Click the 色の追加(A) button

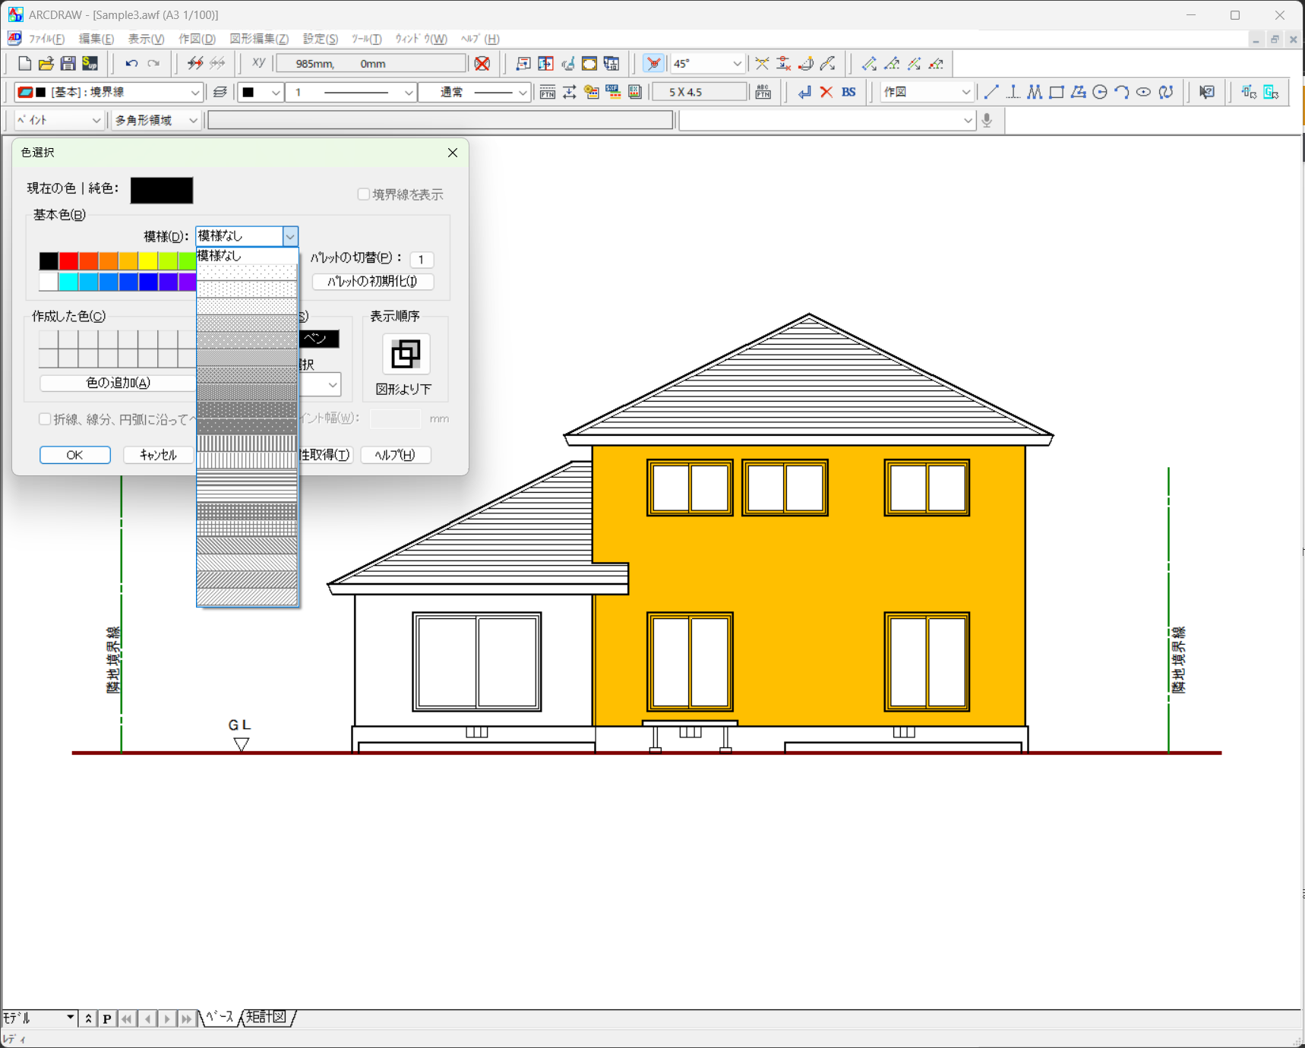pos(118,383)
